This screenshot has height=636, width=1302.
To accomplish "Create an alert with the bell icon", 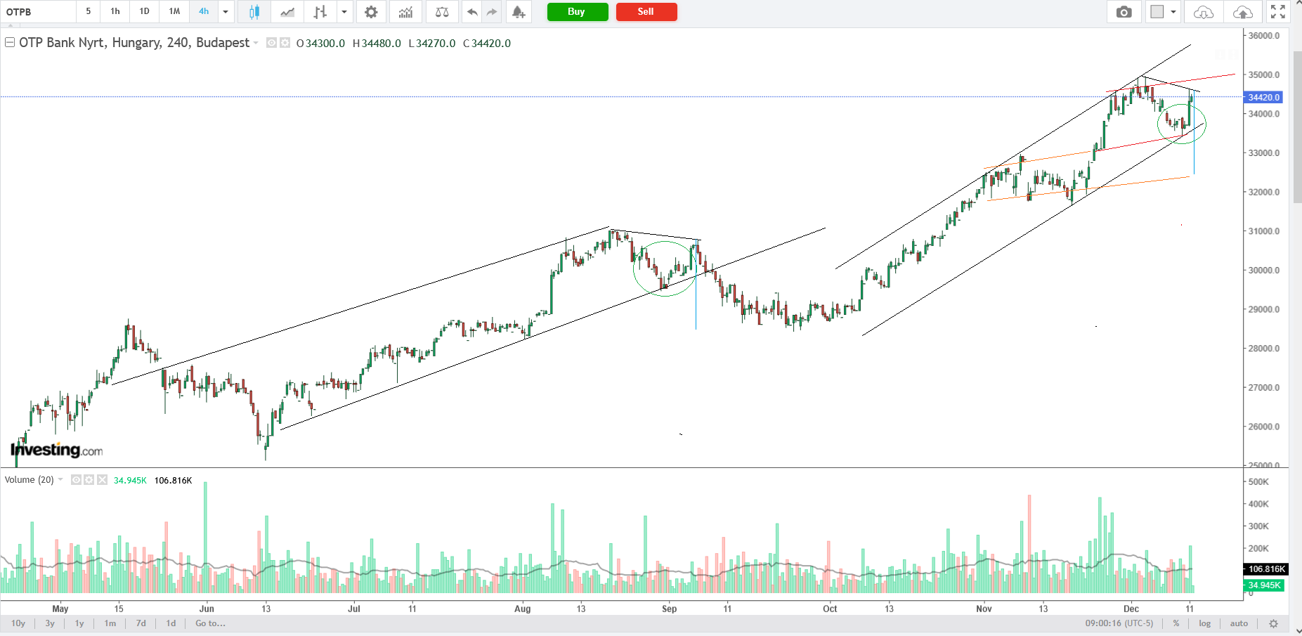I will pyautogui.click(x=518, y=12).
